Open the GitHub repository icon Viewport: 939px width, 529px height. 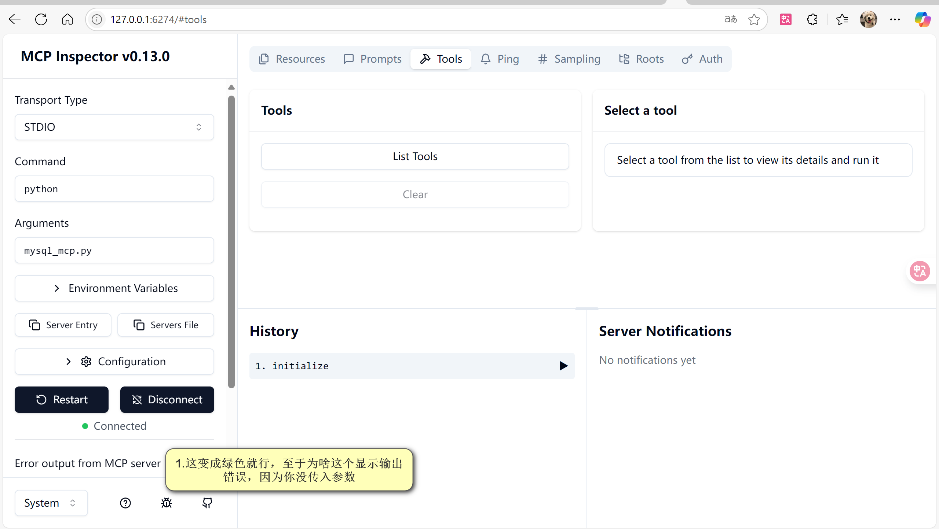pos(207,503)
